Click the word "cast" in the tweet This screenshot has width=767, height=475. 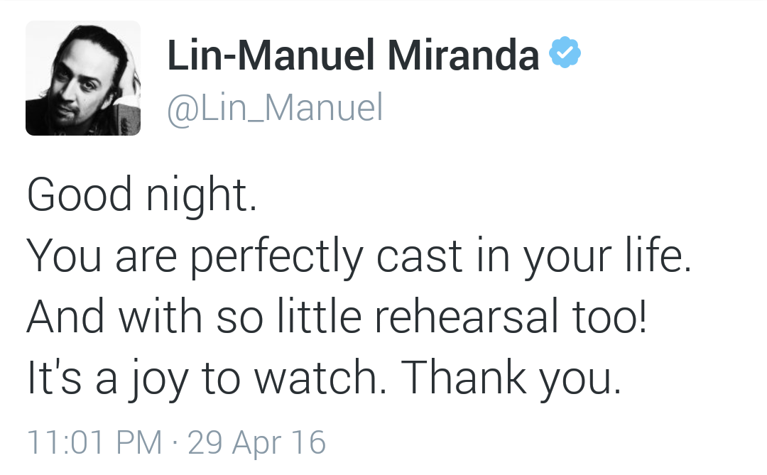pos(418,258)
